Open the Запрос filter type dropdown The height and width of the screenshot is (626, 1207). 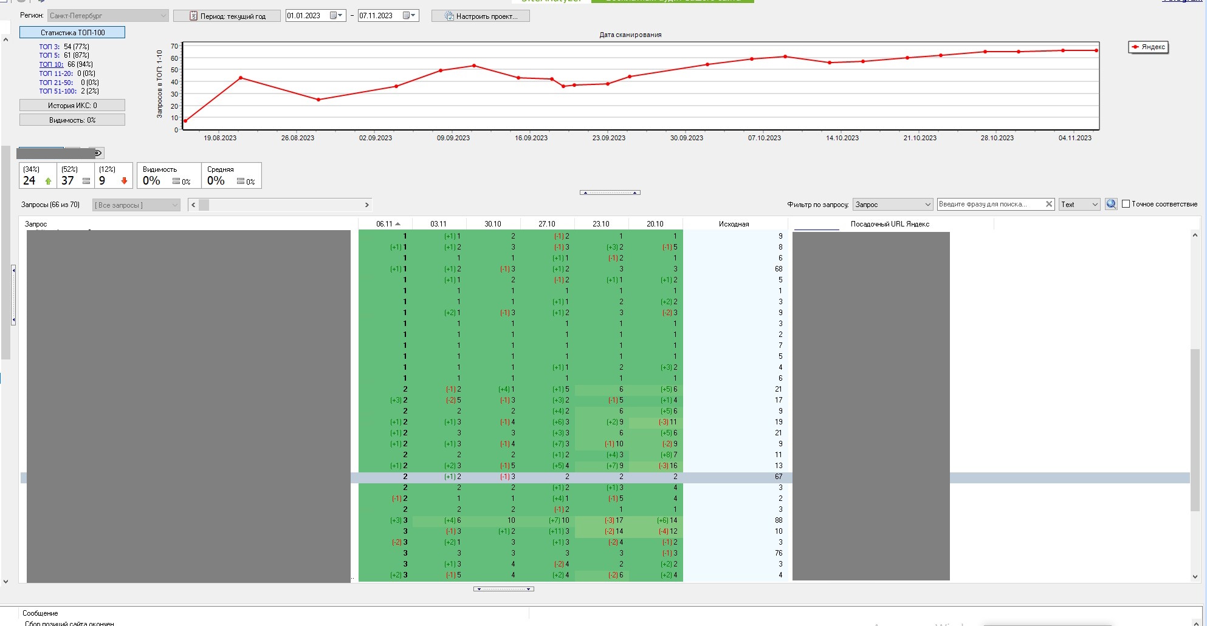(892, 205)
